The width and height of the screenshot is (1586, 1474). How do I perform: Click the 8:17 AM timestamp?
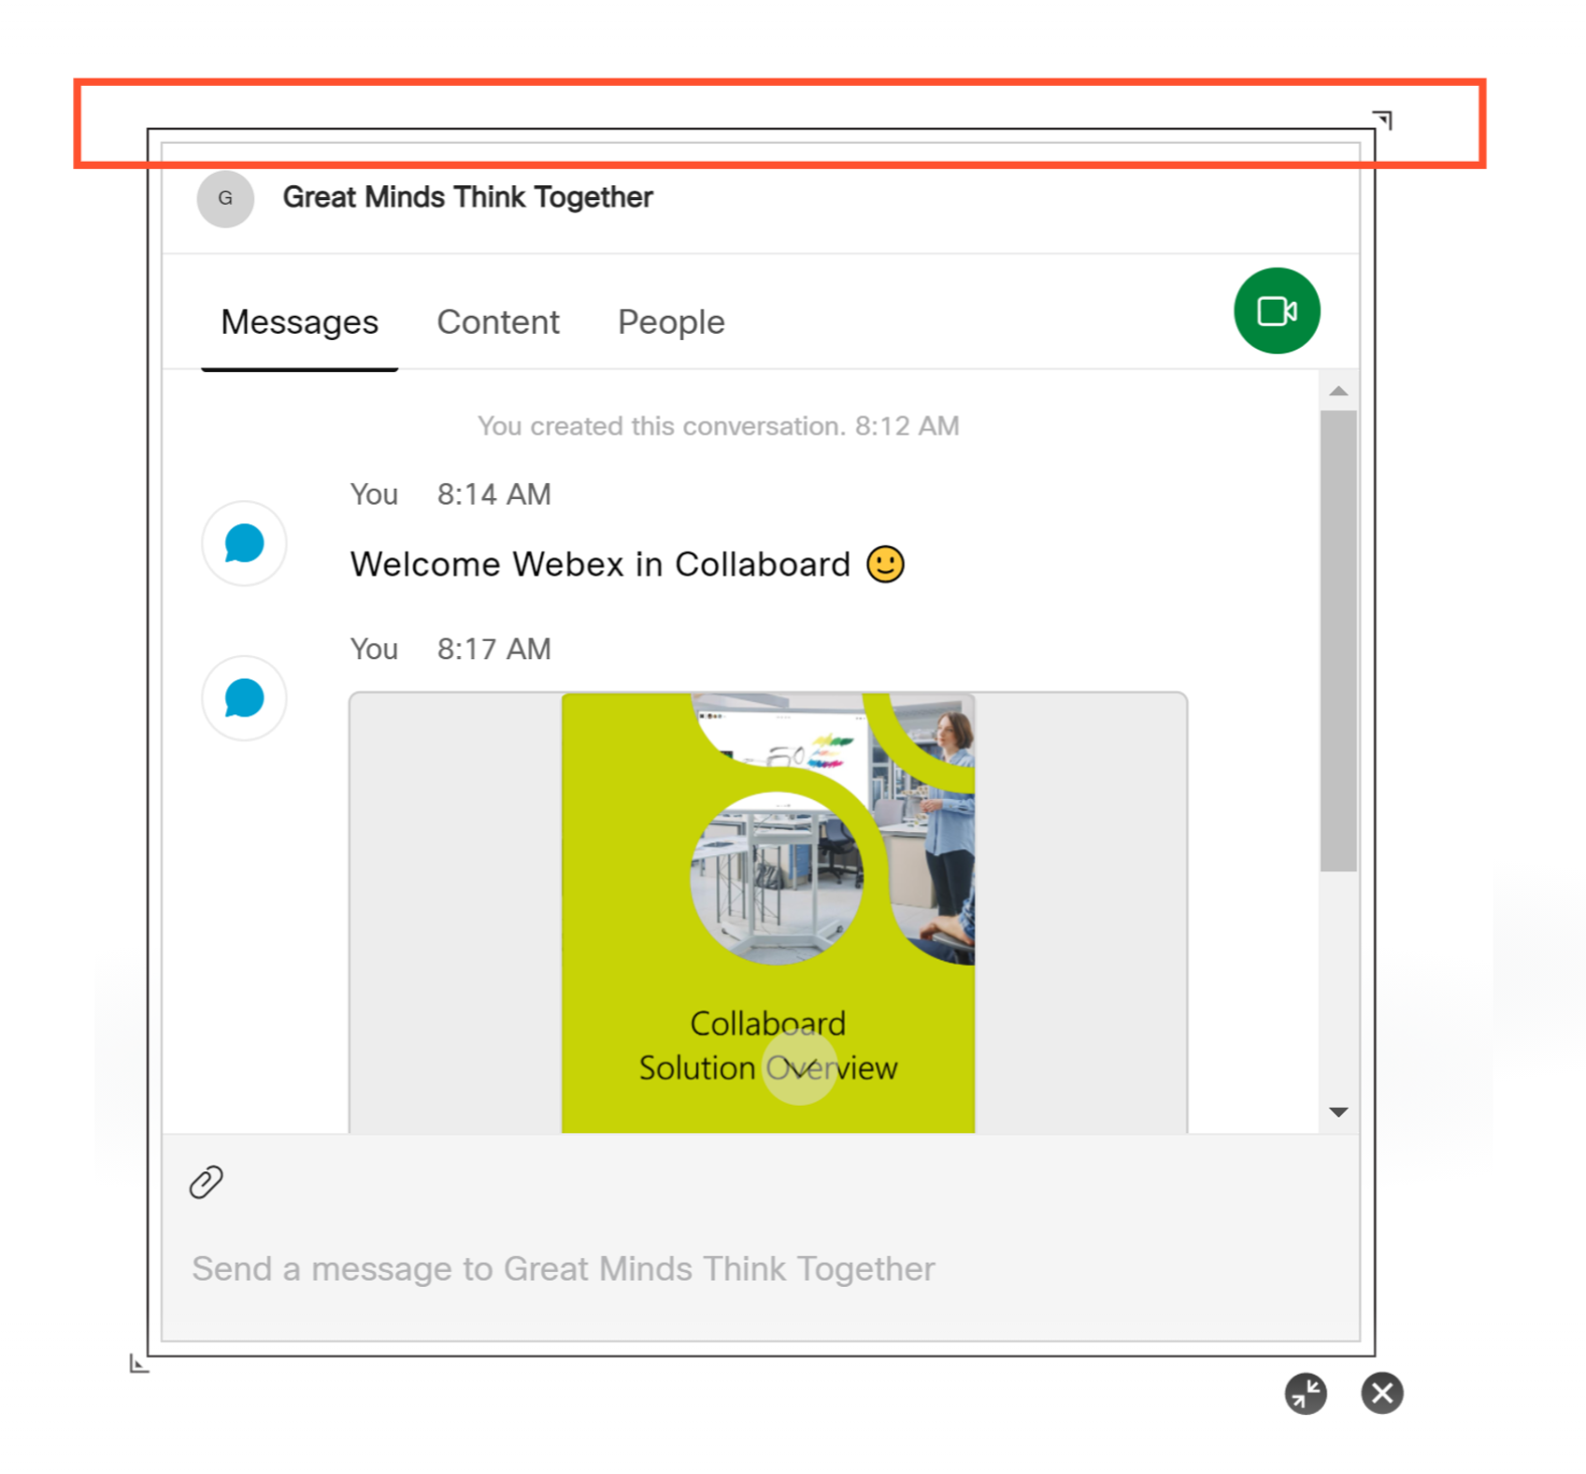(x=494, y=649)
